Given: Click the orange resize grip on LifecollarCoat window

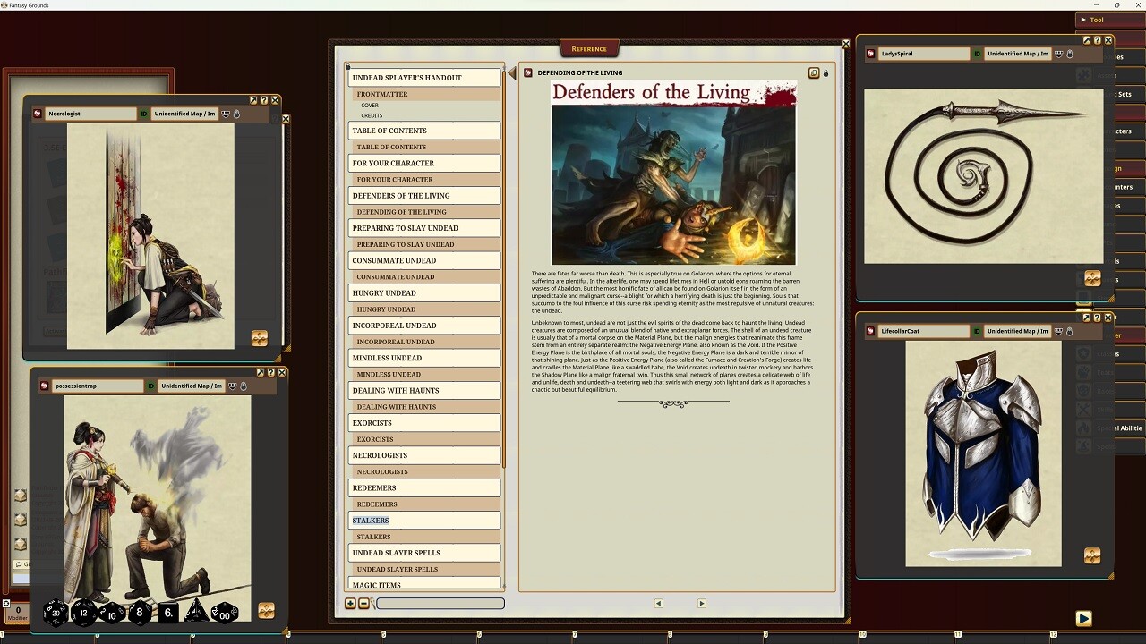Looking at the screenshot, I should point(1092,555).
